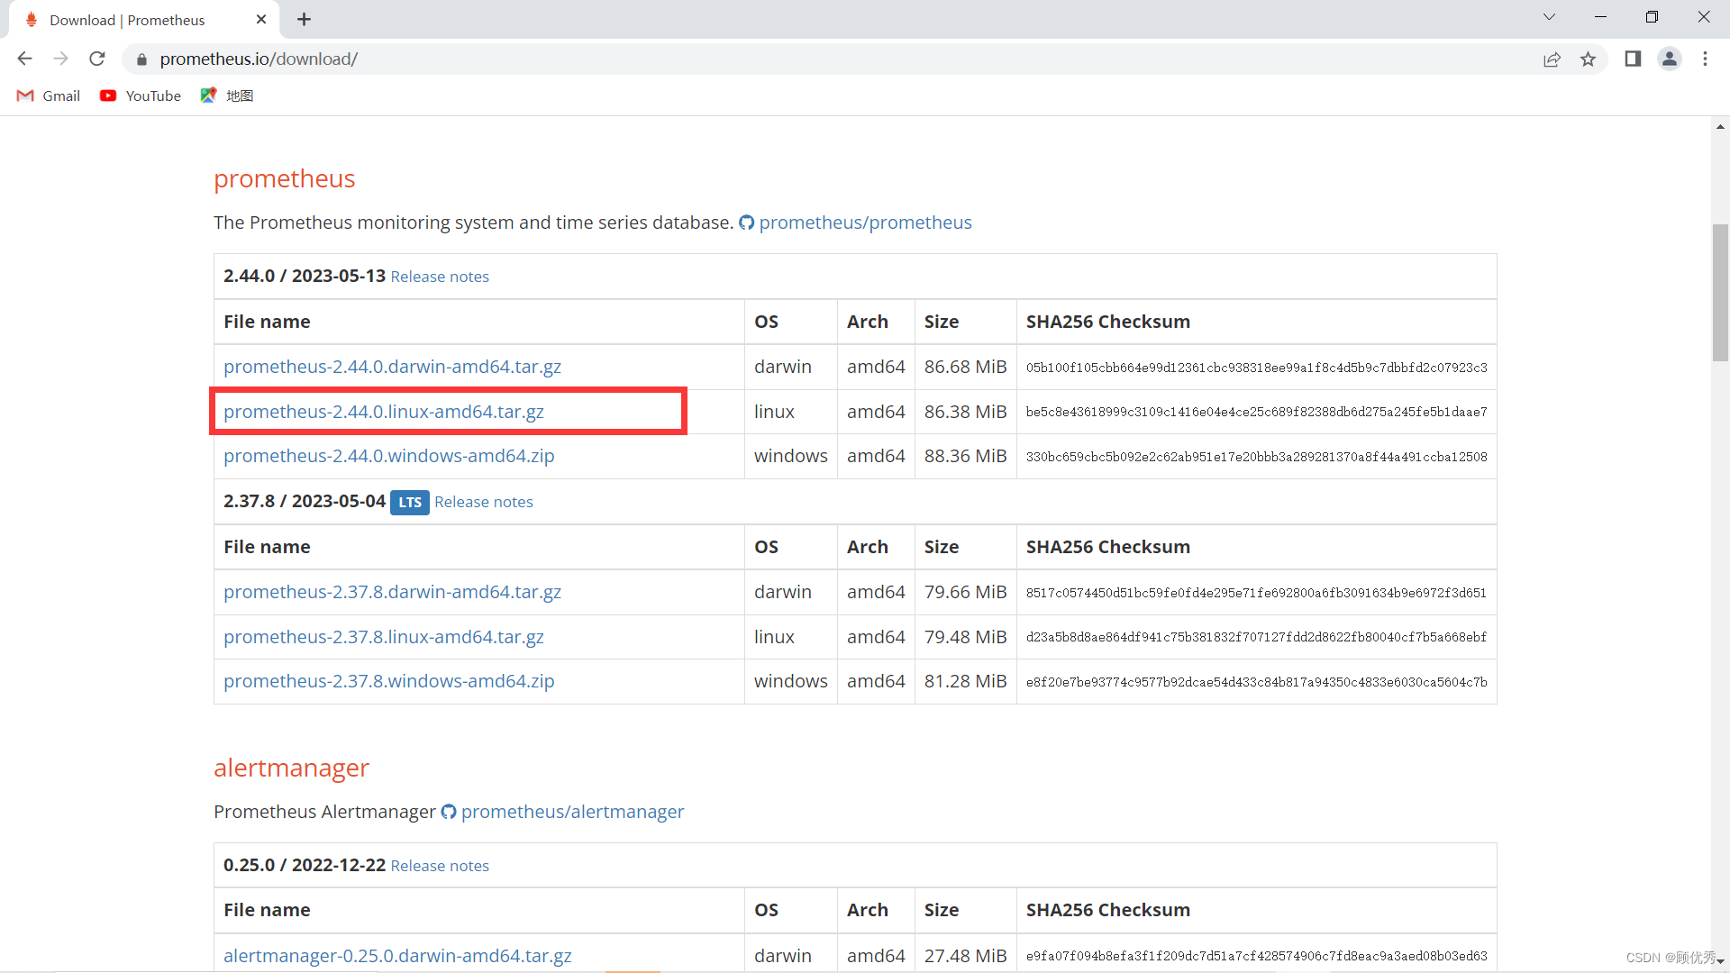Open the Gmail bookmark
1730x973 pixels.
[x=47, y=95]
